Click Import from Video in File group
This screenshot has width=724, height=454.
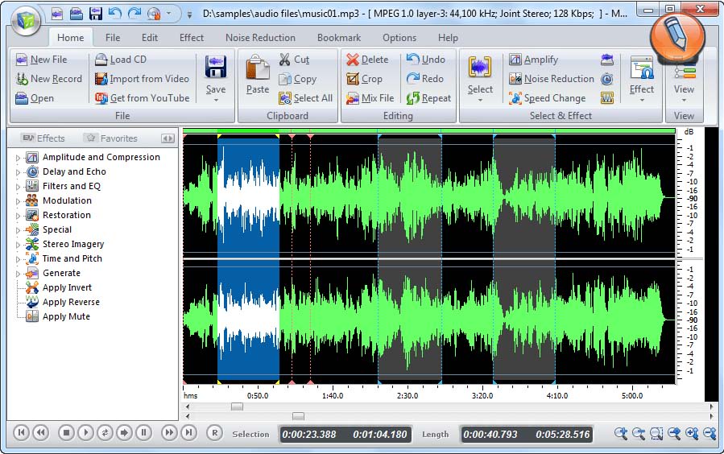pyautogui.click(x=142, y=79)
